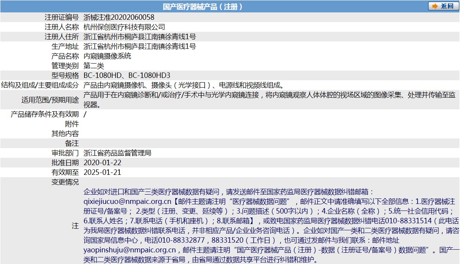This screenshot has height=264, width=461.
Task: Select phone number 010-88331514 in notice
Action: tap(408, 221)
